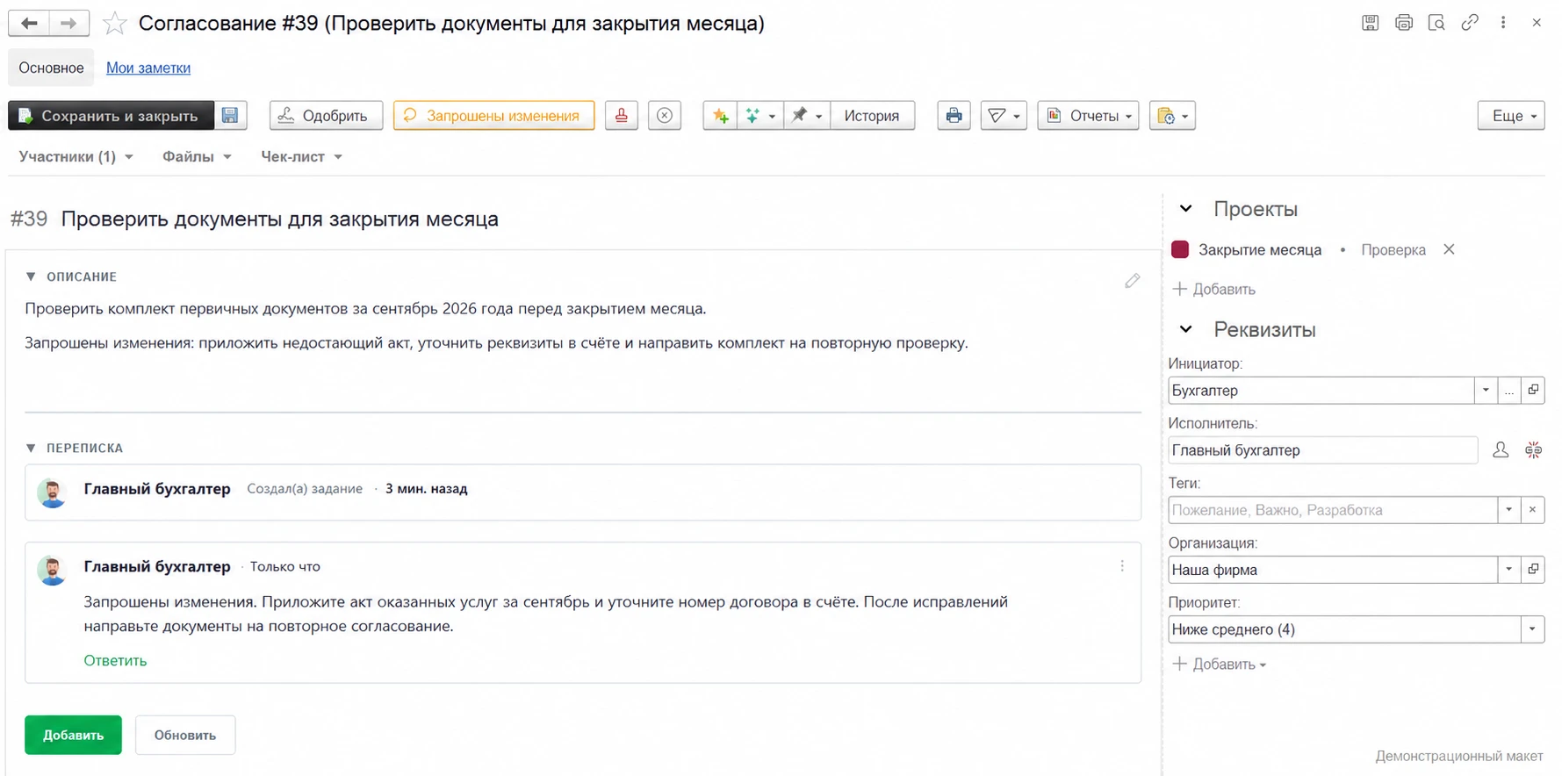Collapse the ПЕРЕПИСКА section

point(31,448)
